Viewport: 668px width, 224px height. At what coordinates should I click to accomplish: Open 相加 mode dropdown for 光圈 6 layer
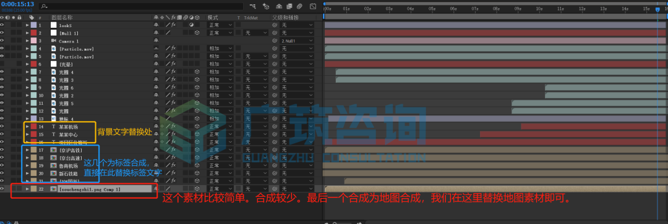220,88
